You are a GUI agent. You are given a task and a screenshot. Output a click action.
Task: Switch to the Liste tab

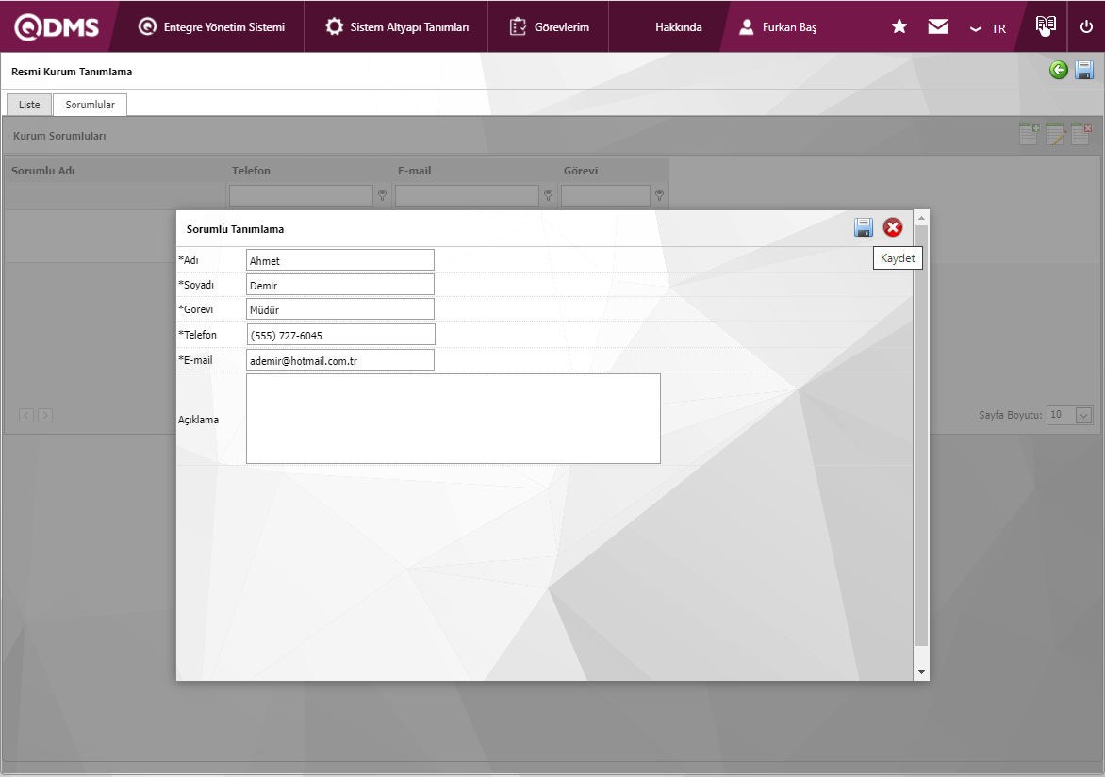tap(29, 105)
